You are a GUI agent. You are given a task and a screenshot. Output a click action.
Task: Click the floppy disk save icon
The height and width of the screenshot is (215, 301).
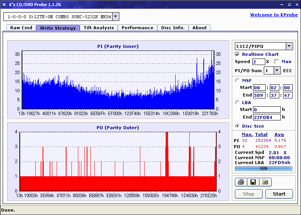tap(253, 182)
